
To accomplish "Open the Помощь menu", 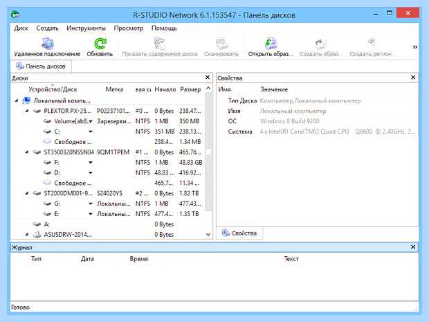I will (x=164, y=28).
